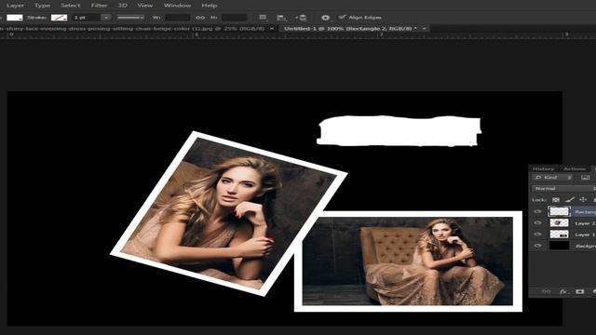This screenshot has width=596, height=335.
Task: Open the Layer menu
Action: [x=15, y=6]
